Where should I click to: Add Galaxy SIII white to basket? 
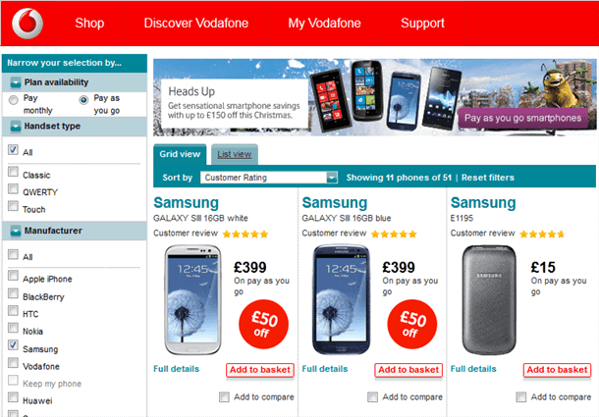click(x=260, y=370)
